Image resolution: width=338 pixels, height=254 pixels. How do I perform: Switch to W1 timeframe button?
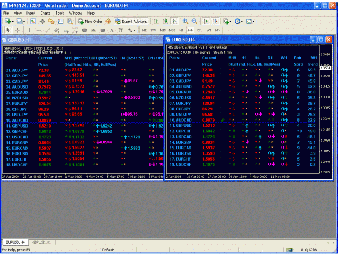click(209, 30)
